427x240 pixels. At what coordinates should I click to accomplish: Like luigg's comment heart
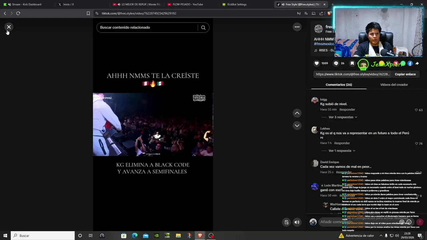[416, 110]
